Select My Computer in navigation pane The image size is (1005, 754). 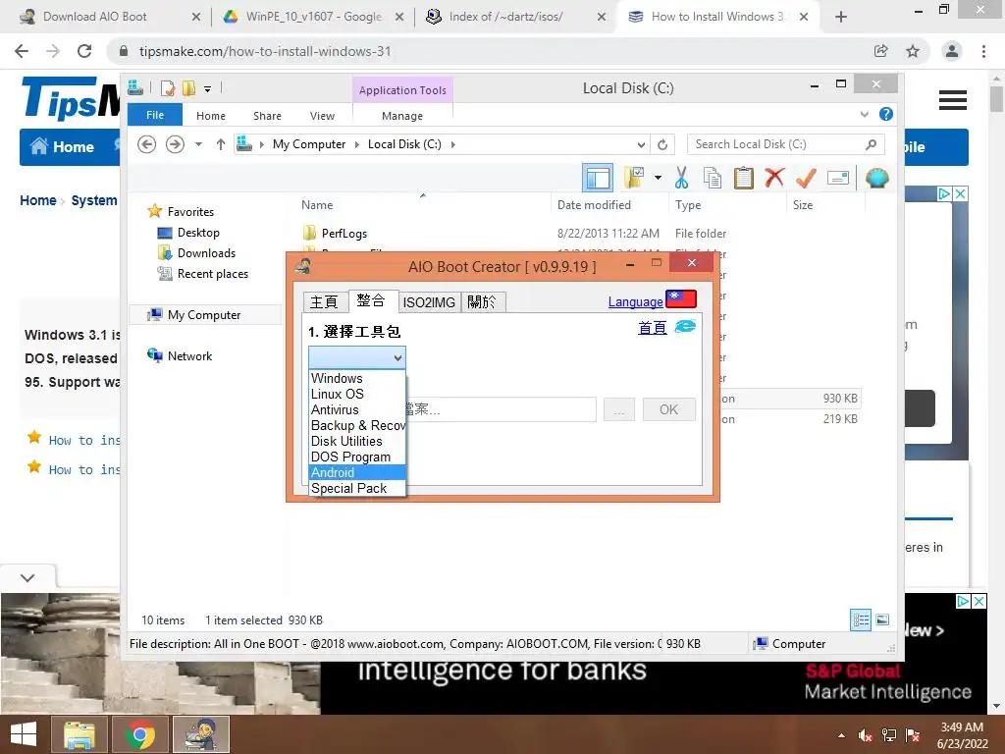click(x=204, y=315)
